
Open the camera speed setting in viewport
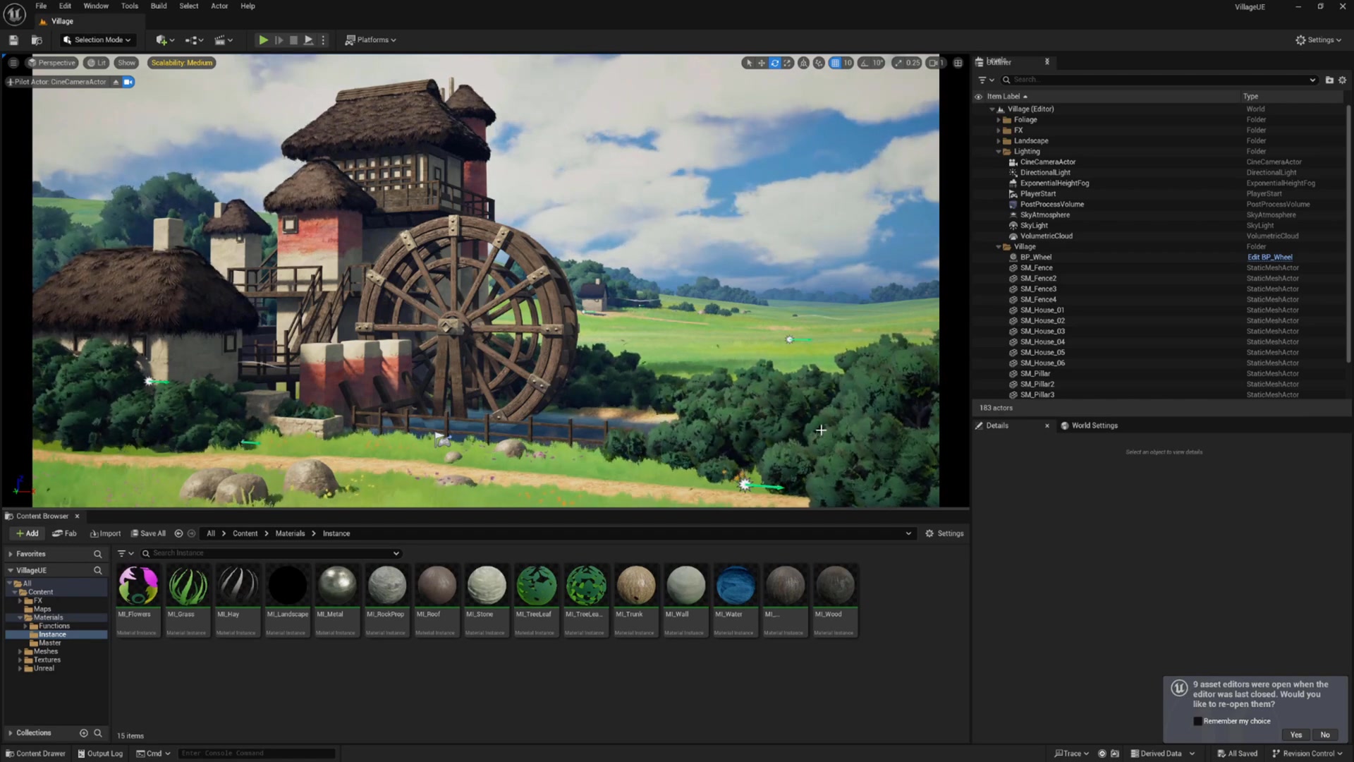(936, 63)
